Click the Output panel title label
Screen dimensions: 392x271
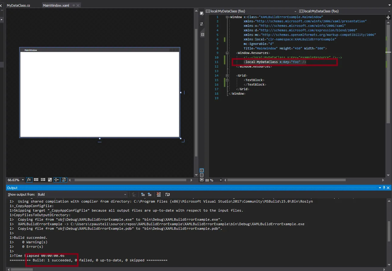(x=12, y=188)
